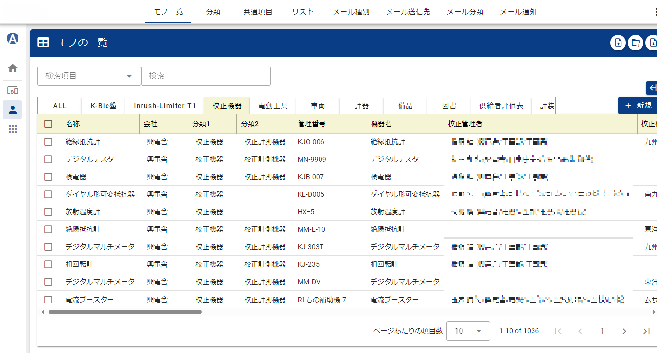Image resolution: width=657 pixels, height=353 pixels.
Task: Open the メール種別 top menu
Action: (x=351, y=12)
